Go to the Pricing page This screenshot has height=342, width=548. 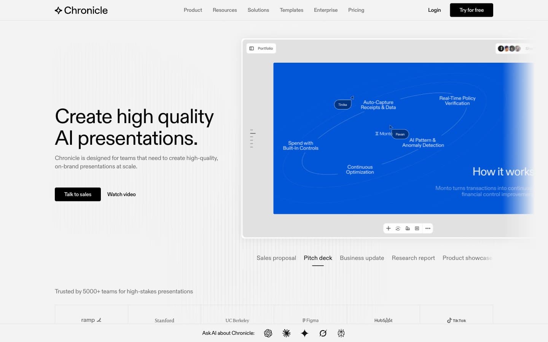356,10
